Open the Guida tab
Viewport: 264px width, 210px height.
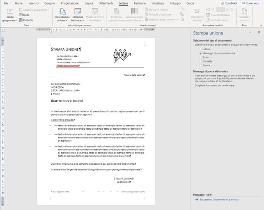(x=190, y=3)
